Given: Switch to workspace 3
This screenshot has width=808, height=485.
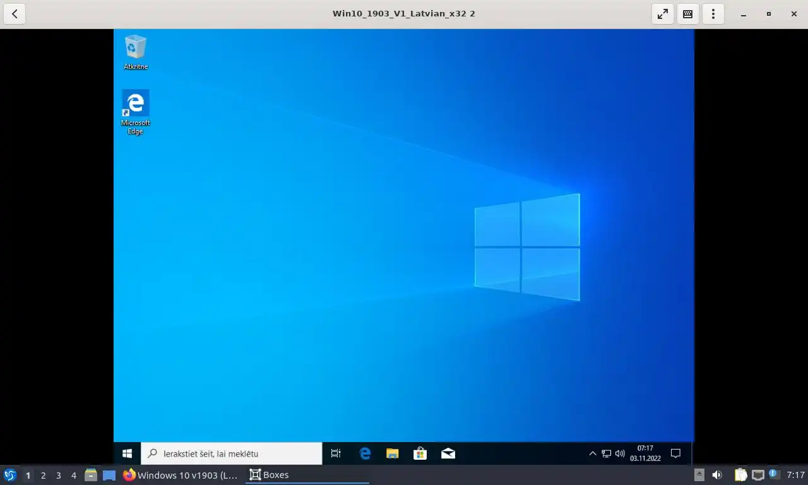Looking at the screenshot, I should [58, 476].
